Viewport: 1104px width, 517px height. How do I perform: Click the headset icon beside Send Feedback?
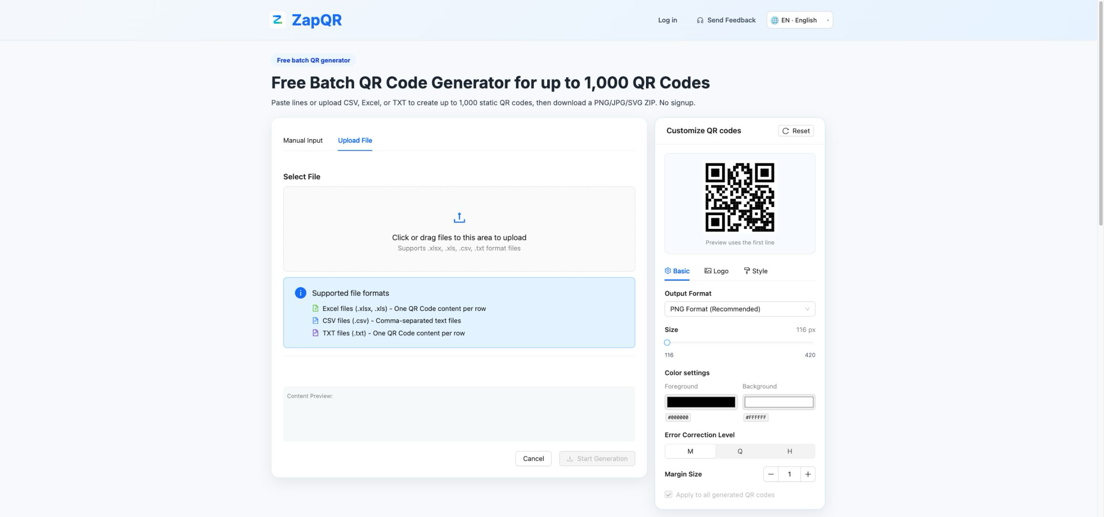[x=700, y=20]
